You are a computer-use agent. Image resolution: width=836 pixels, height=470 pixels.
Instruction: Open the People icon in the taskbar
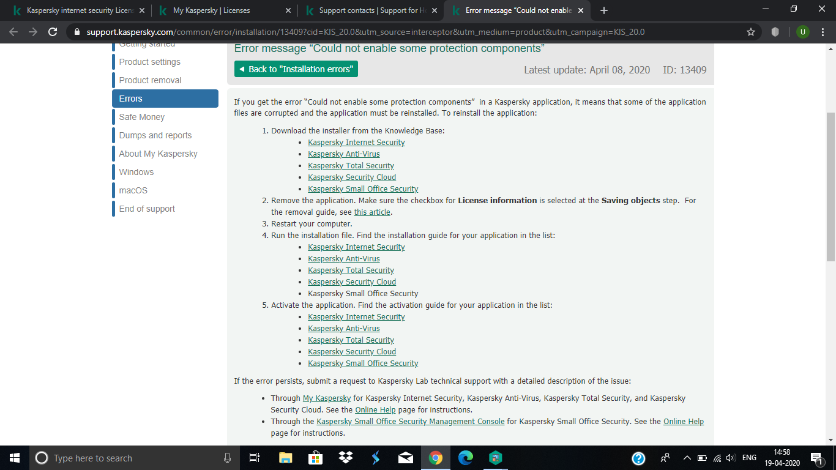(x=665, y=458)
